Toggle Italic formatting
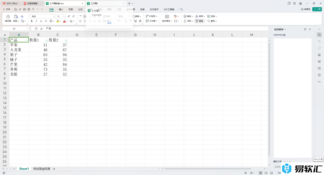The width and height of the screenshot is (324, 175). coord(36,21)
